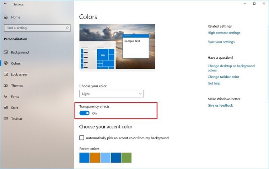The image size is (269, 169).
Task: Click the Taskbar icon in sidebar
Action: tap(6, 119)
